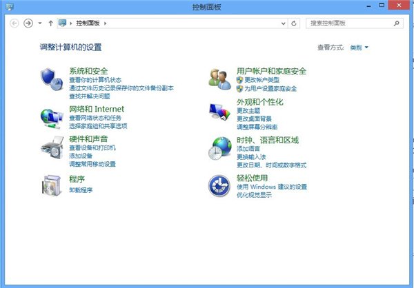Expand the arrow after 控制面板 breadcrumb
414x288 pixels.
[105, 23]
